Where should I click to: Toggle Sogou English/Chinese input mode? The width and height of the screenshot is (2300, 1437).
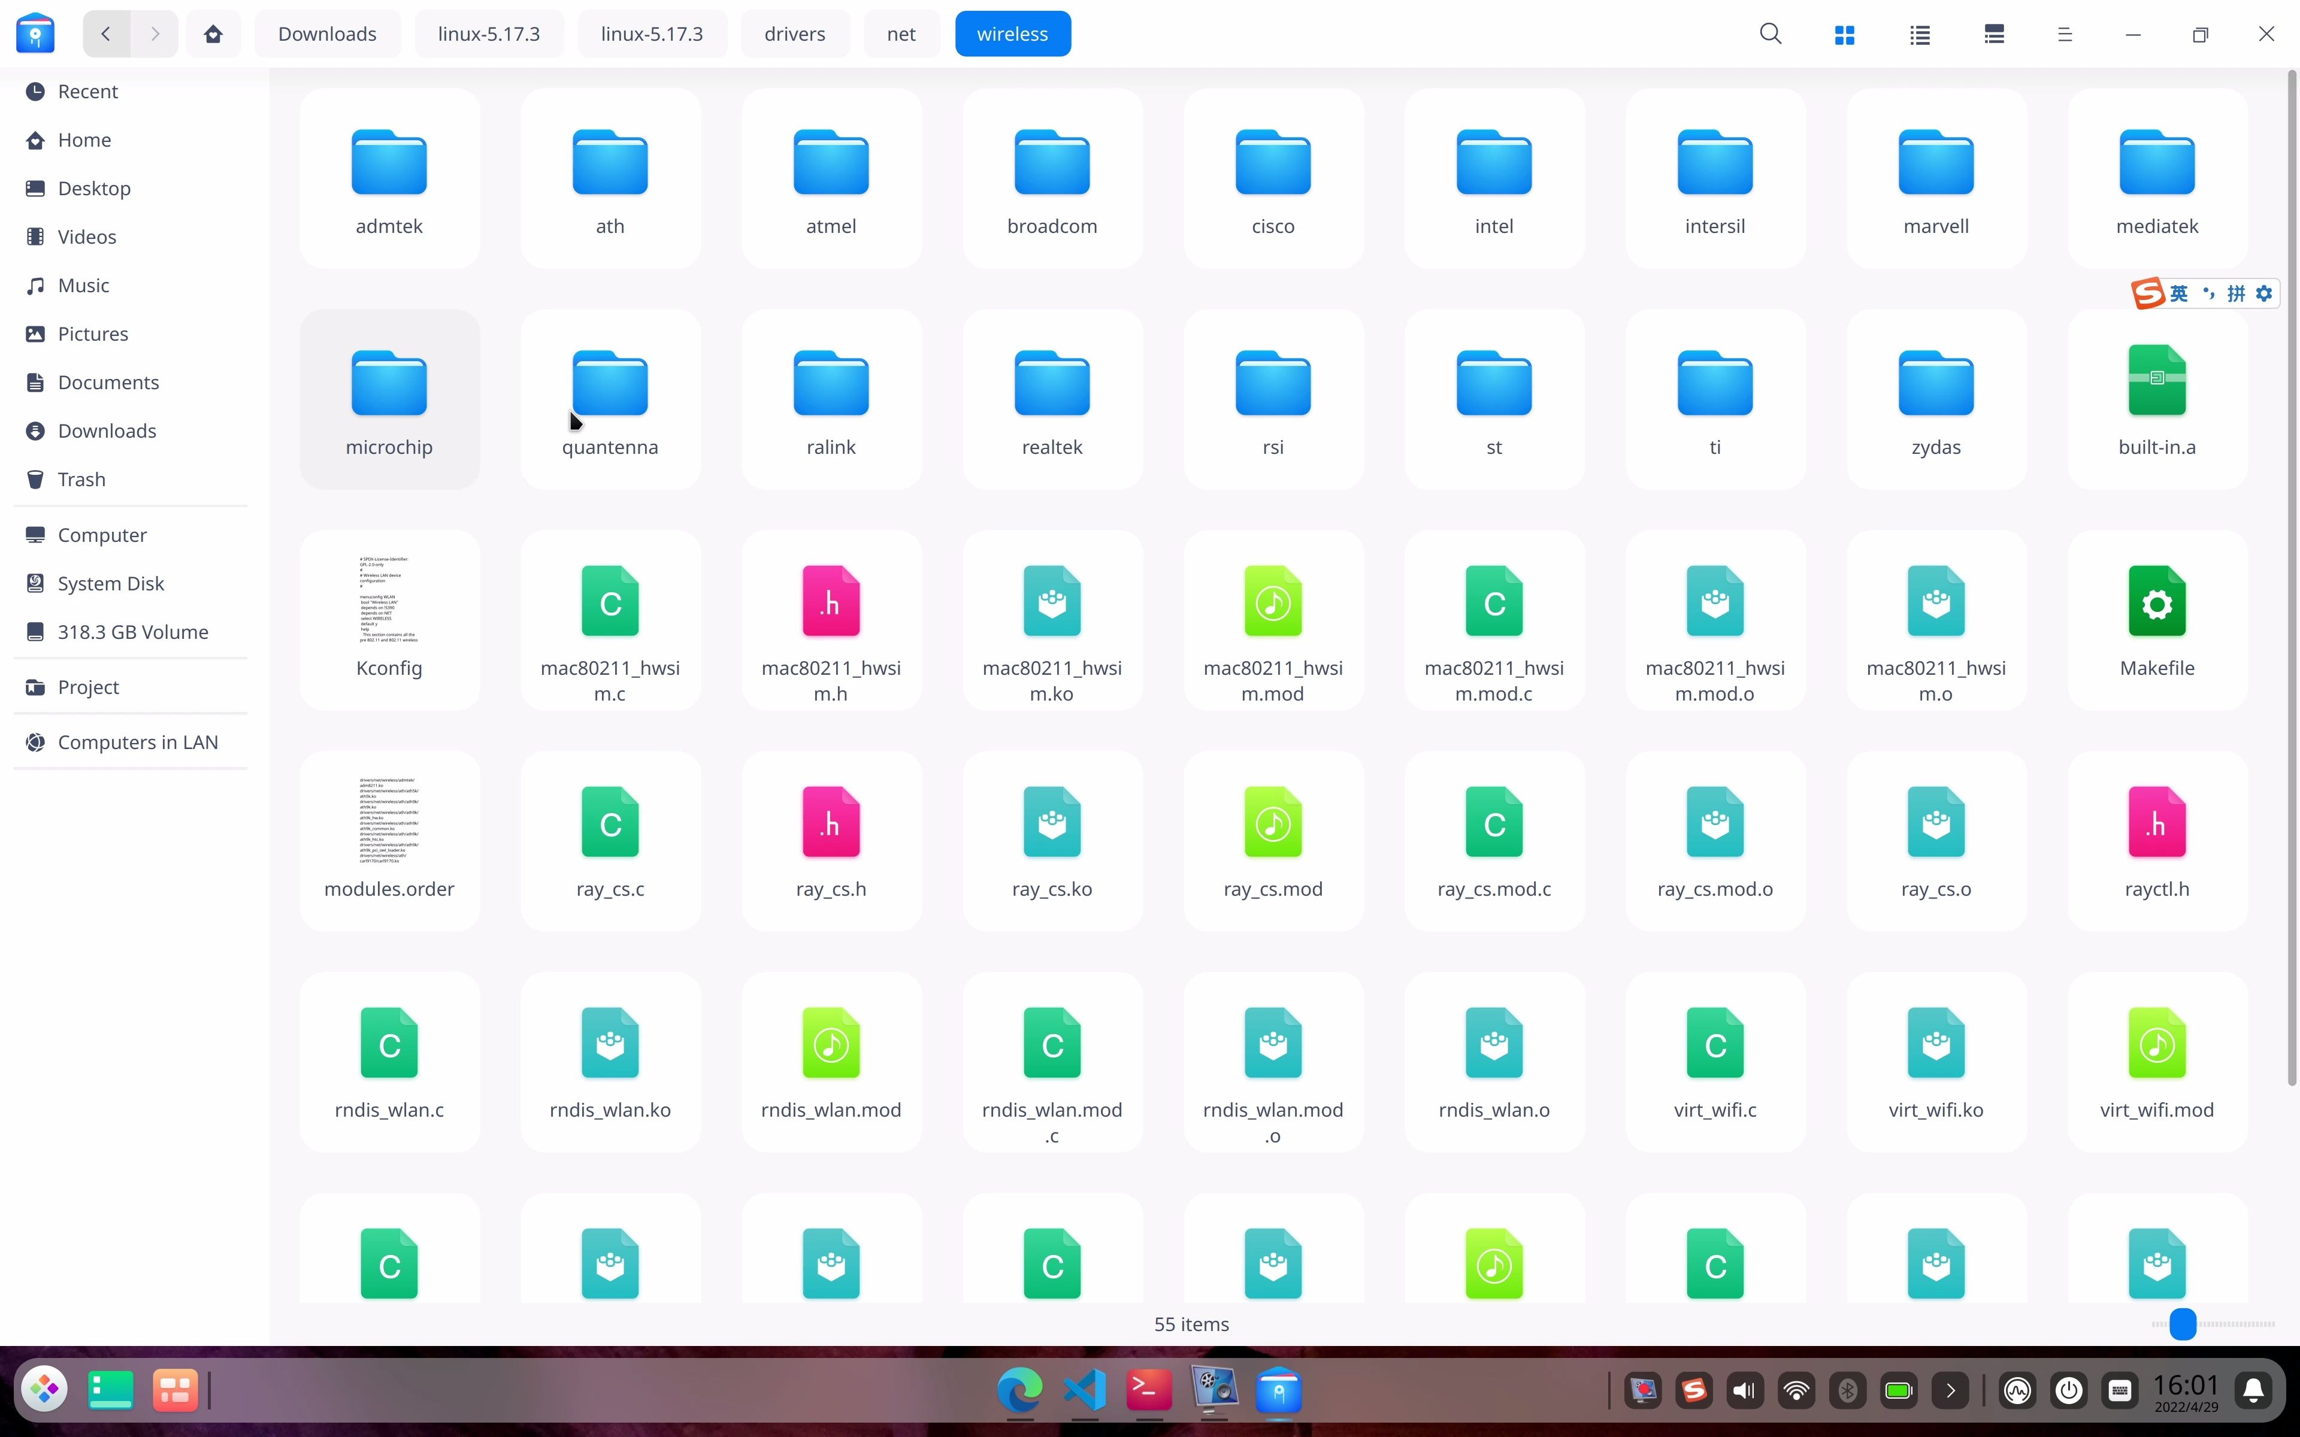tap(2179, 293)
